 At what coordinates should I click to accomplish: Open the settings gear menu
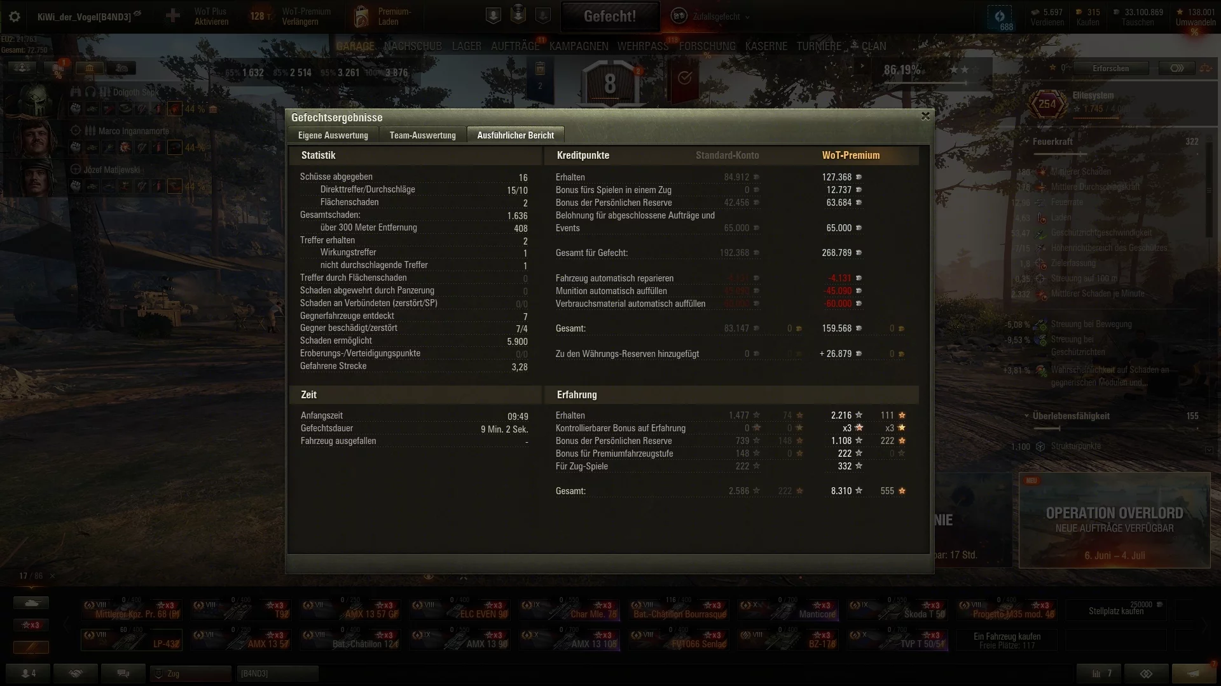(15, 17)
